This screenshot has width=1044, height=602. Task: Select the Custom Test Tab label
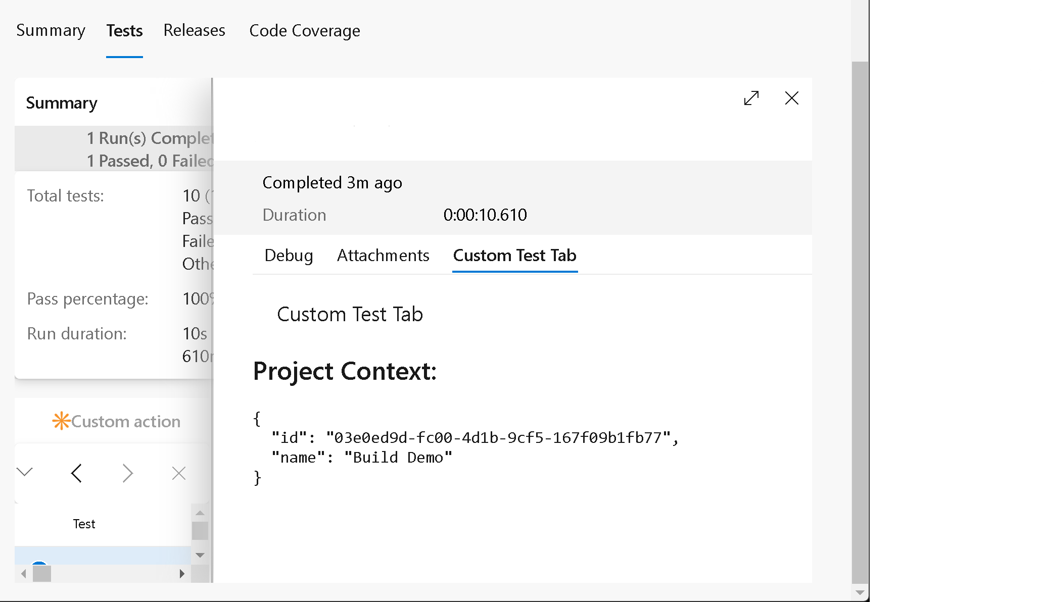515,255
